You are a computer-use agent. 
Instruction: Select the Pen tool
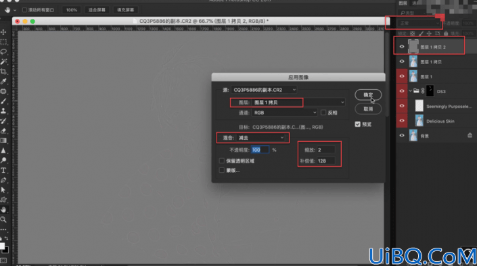click(x=3, y=180)
